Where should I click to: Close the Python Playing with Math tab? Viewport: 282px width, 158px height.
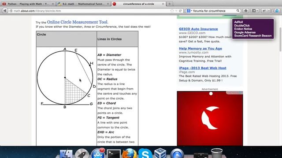(x=53, y=4)
